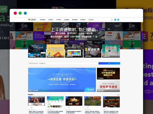Click the green dot in window frame
The height and width of the screenshot is (114, 153).
(x=20, y=13)
